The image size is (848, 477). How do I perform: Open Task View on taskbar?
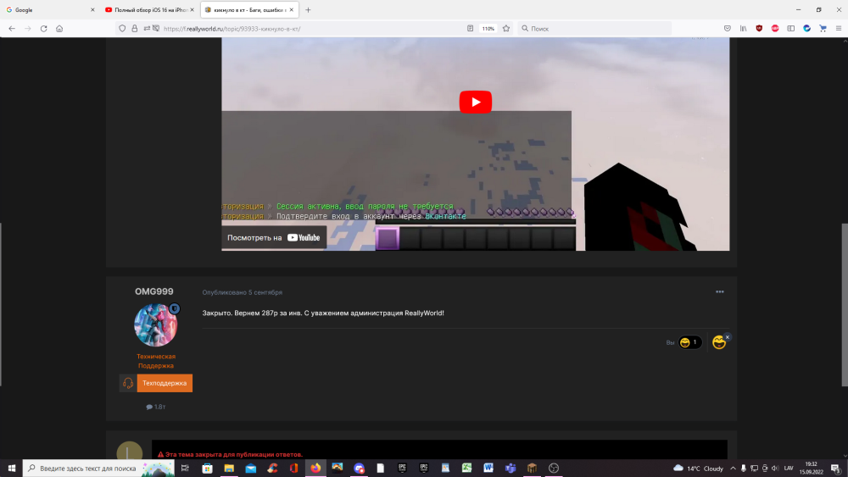(185, 468)
